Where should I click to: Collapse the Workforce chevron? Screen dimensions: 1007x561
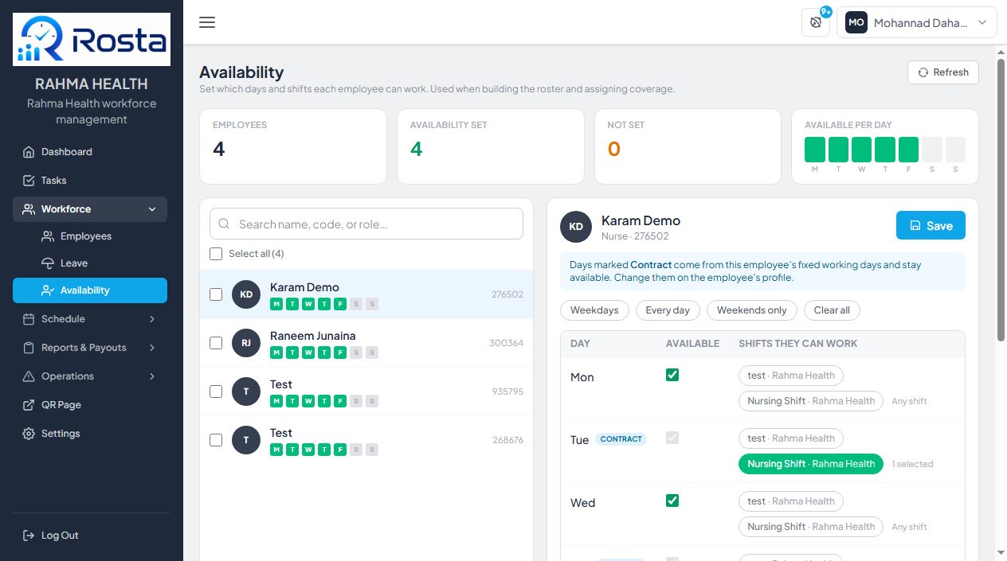pyautogui.click(x=152, y=209)
